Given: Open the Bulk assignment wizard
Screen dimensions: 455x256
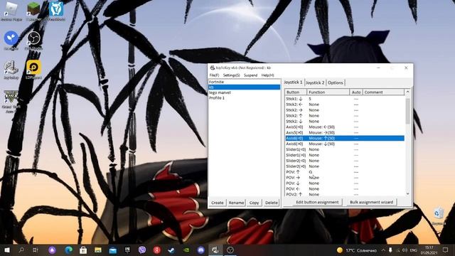Looking at the screenshot, I should click(x=371, y=202).
